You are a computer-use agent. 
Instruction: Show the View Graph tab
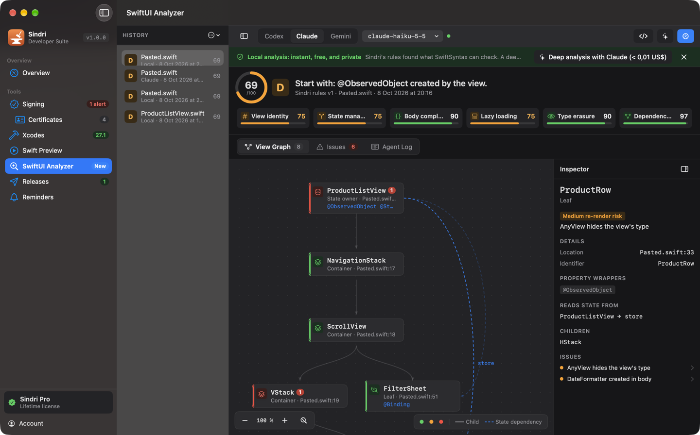273,147
